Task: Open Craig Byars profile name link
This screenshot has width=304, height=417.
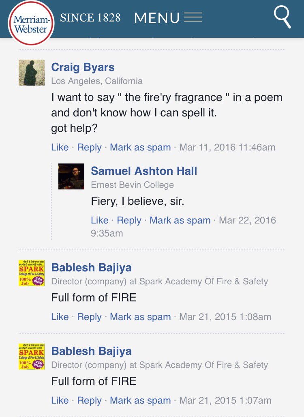Action: pyautogui.click(x=83, y=67)
